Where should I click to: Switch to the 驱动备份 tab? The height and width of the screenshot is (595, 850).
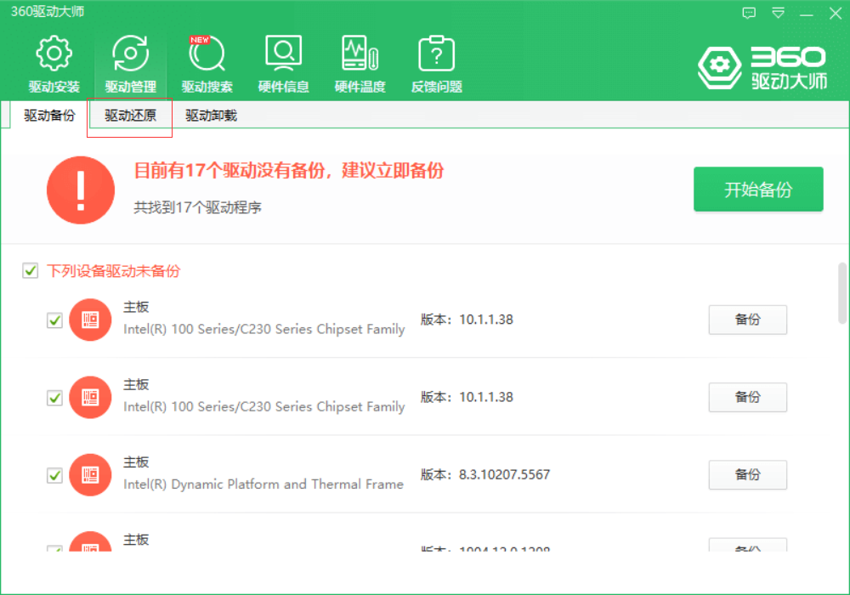[49, 116]
